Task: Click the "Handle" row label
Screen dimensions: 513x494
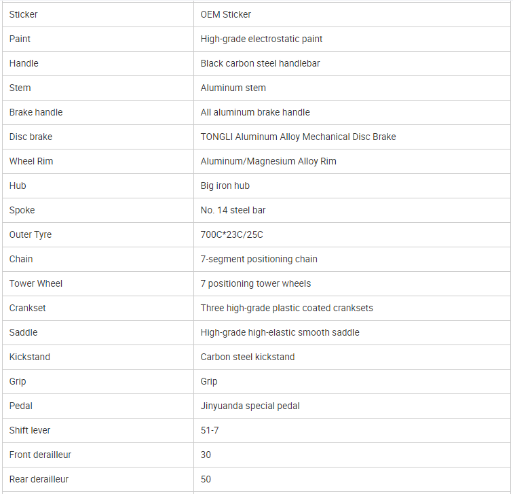Action: tap(24, 63)
